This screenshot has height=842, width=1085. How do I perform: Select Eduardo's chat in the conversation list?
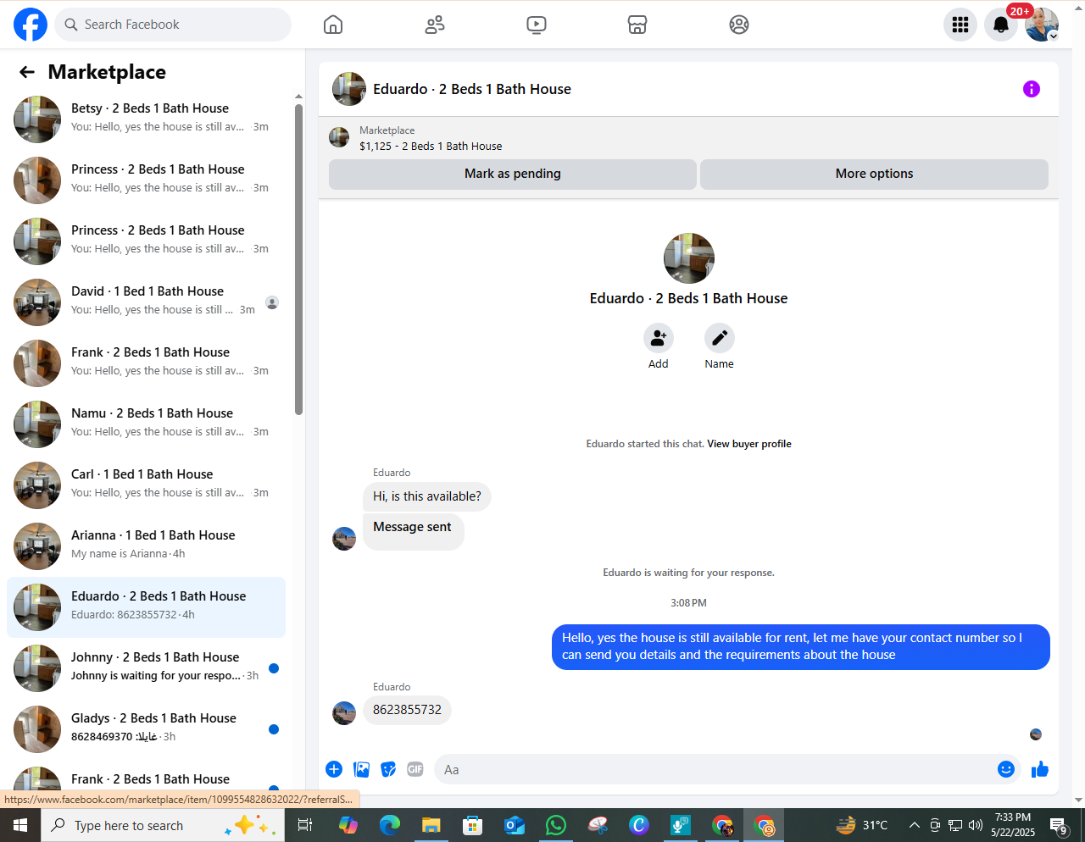point(146,607)
